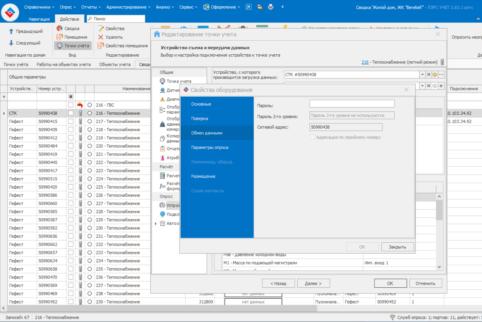Click the Сводка pie chart icon
Image resolution: width=482 pixels, height=322 pixels.
pos(59,28)
